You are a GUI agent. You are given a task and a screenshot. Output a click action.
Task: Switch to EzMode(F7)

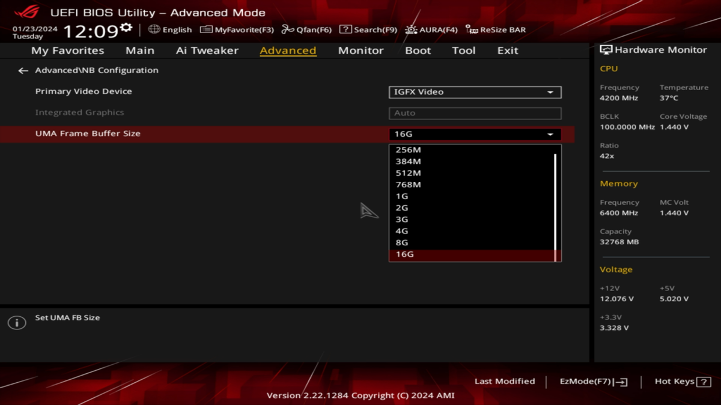click(x=593, y=382)
